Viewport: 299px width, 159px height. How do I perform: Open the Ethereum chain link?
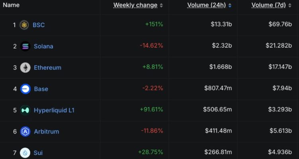coord(47,68)
